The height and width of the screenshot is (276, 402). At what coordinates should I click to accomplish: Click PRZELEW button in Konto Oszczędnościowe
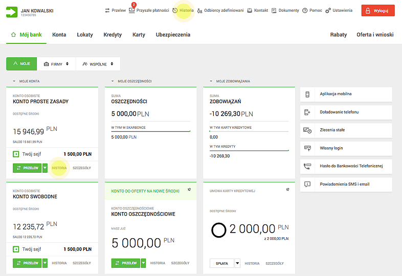[x=126, y=263]
